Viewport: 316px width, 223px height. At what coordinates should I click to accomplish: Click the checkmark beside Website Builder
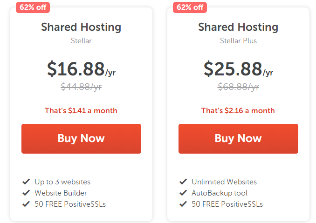pyautogui.click(x=26, y=193)
